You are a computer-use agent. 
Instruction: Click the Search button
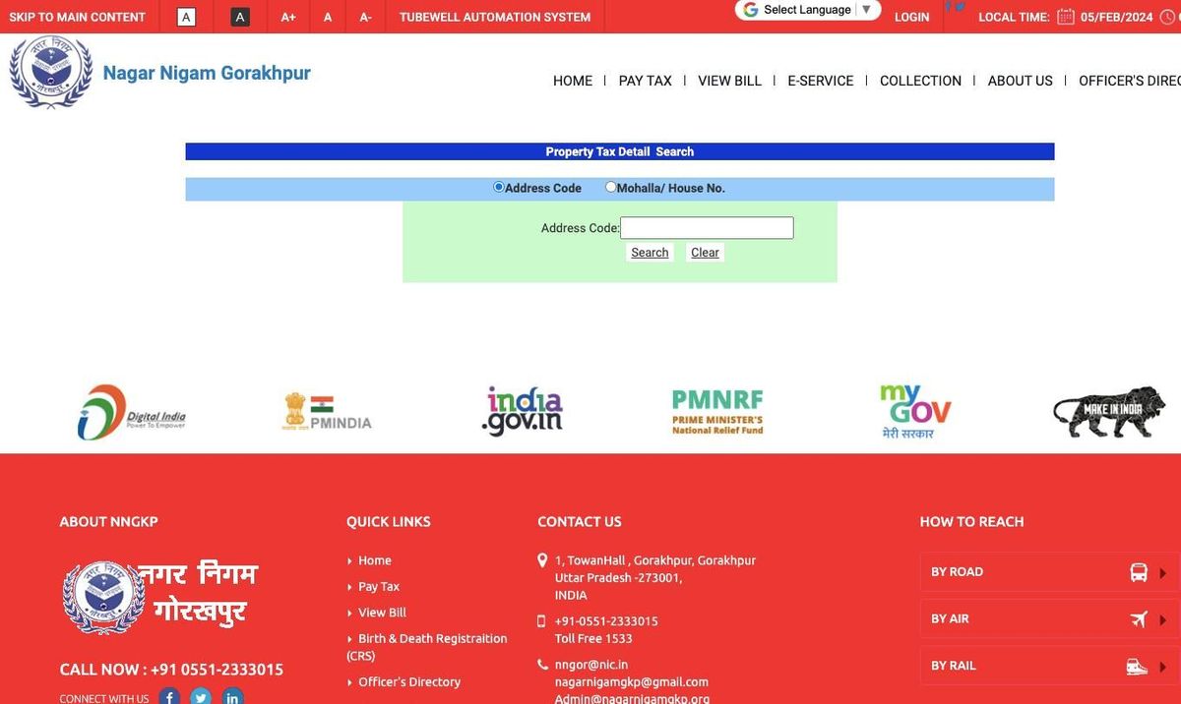point(649,252)
